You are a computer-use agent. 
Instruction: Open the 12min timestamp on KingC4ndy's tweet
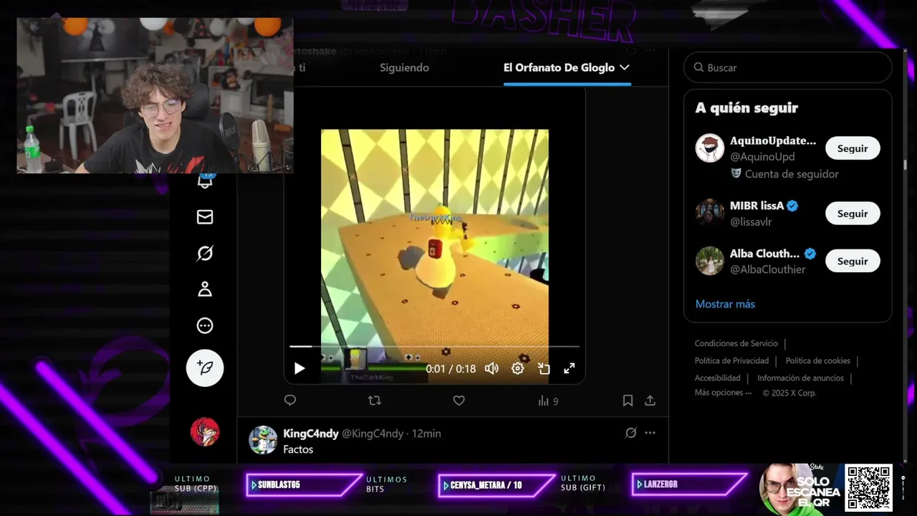tap(426, 434)
